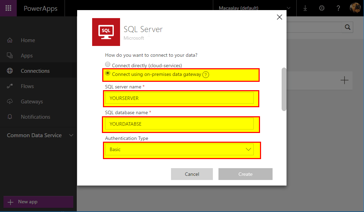Open the help question mark icon
The height and width of the screenshot is (212, 364).
[338, 8]
